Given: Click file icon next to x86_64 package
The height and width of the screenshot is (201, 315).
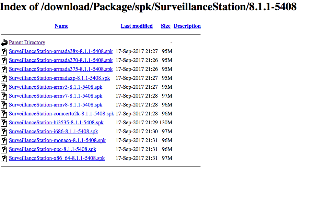Looking at the screenshot, I should click(4, 159).
